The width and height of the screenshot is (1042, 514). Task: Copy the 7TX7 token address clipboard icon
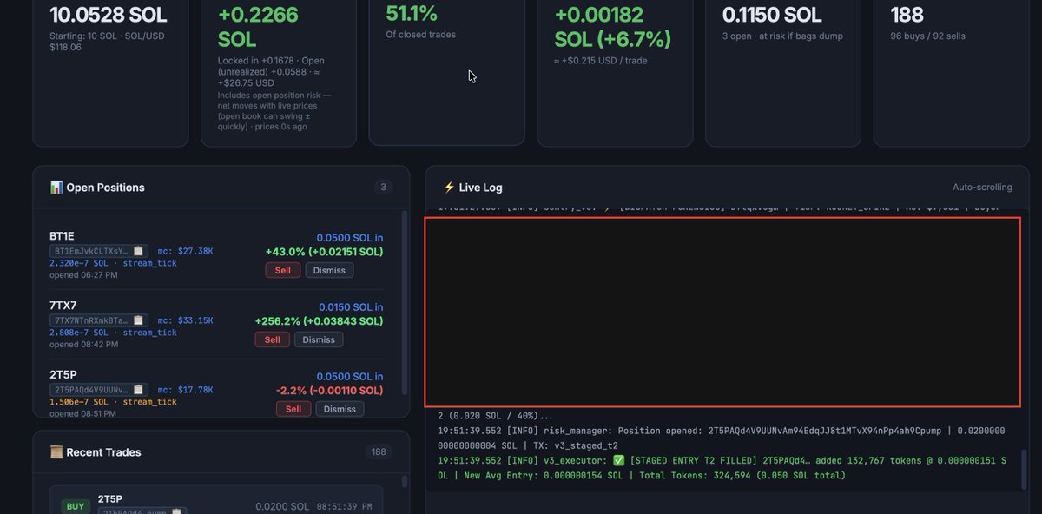tap(138, 320)
